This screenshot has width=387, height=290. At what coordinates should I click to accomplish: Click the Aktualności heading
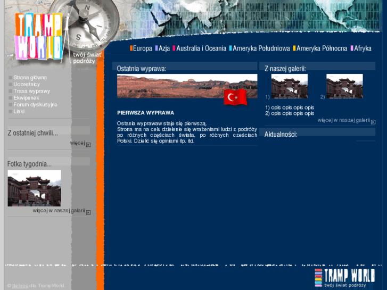click(x=281, y=135)
